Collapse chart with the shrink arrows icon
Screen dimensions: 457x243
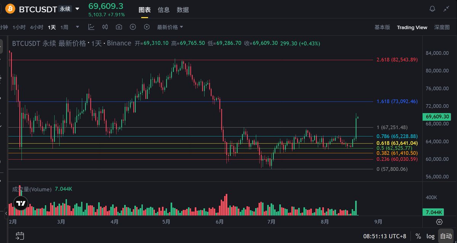(x=446, y=9)
